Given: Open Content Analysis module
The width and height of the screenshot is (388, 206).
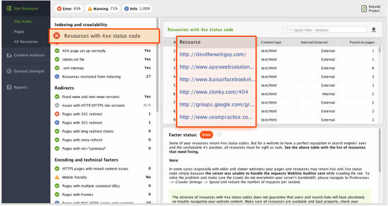Looking at the screenshot, I should point(26,55).
